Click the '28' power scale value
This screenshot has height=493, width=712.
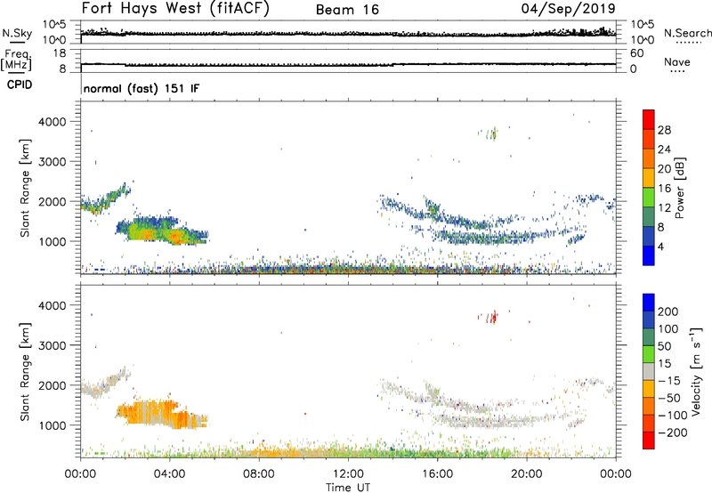point(664,130)
